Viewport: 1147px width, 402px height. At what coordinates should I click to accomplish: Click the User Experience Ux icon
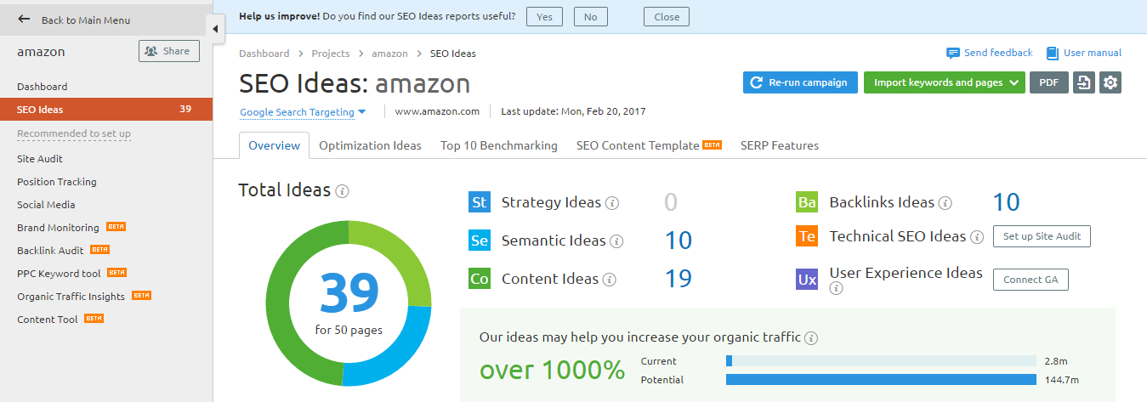(807, 279)
